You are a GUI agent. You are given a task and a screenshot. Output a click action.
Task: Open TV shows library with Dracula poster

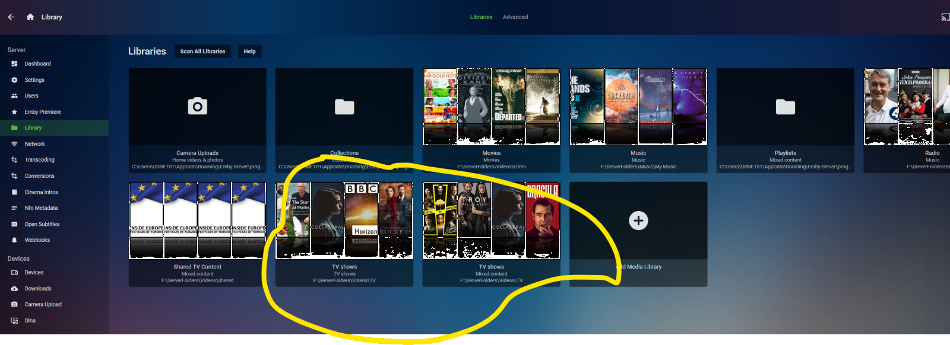(x=491, y=221)
